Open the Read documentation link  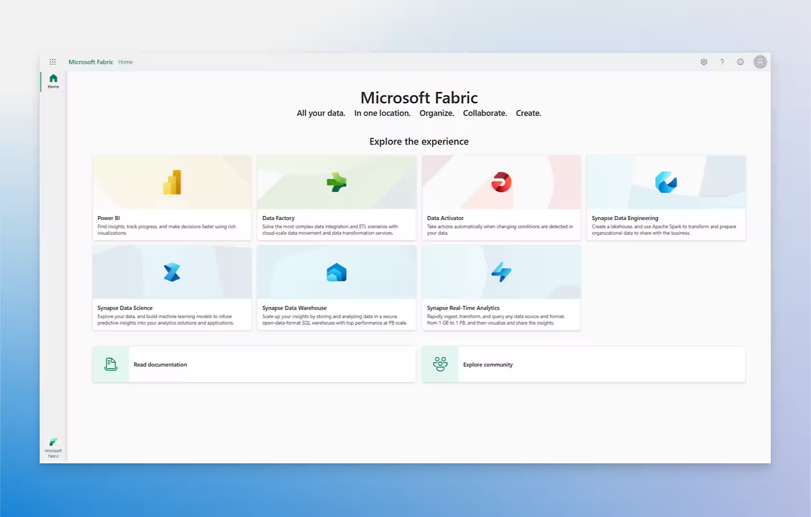[x=160, y=364]
